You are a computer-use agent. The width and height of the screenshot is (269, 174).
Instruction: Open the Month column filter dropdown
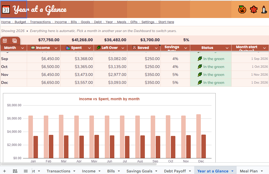[x=23, y=48]
